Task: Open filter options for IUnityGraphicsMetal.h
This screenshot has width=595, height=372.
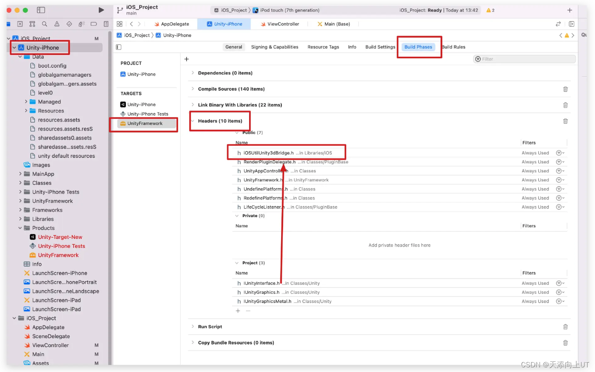Action: tap(560, 301)
